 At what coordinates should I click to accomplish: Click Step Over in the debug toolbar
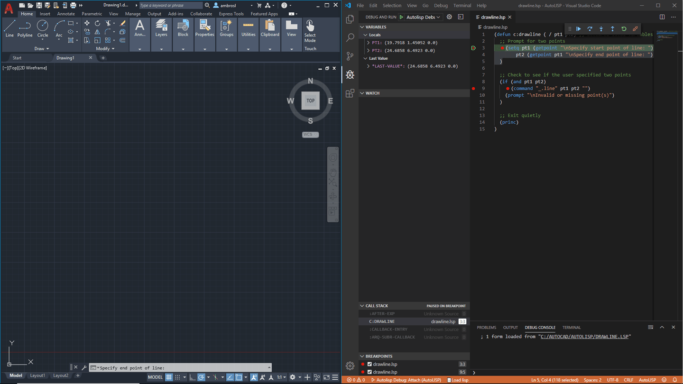pos(590,29)
